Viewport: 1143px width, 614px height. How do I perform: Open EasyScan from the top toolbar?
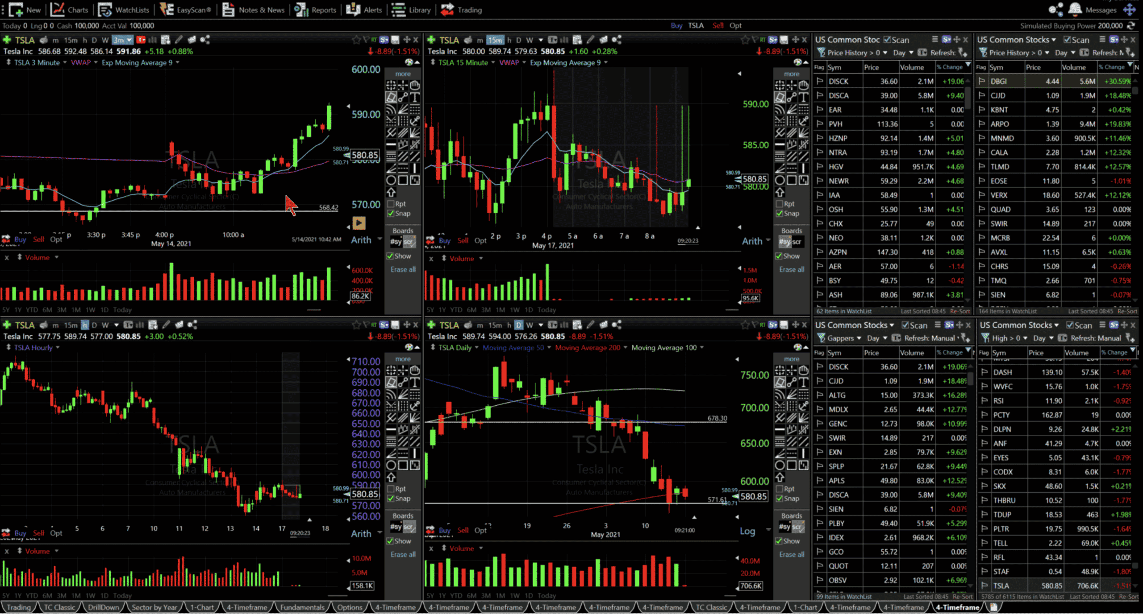192,10
